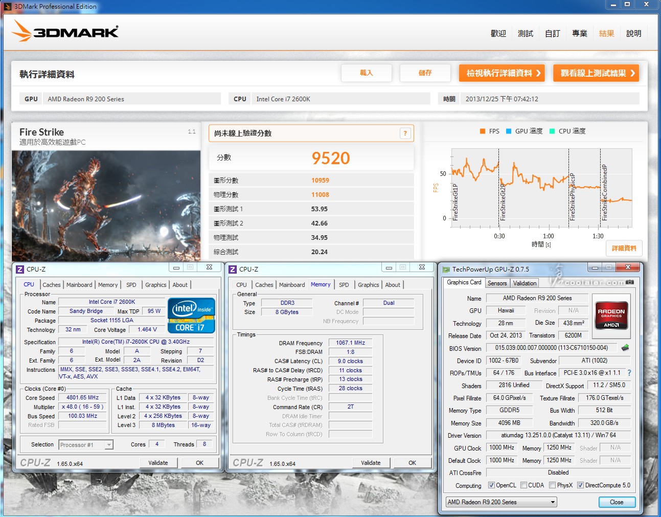Click the GPU-Z camera screenshot icon
Image resolution: width=661 pixels, height=517 pixels.
pyautogui.click(x=630, y=282)
